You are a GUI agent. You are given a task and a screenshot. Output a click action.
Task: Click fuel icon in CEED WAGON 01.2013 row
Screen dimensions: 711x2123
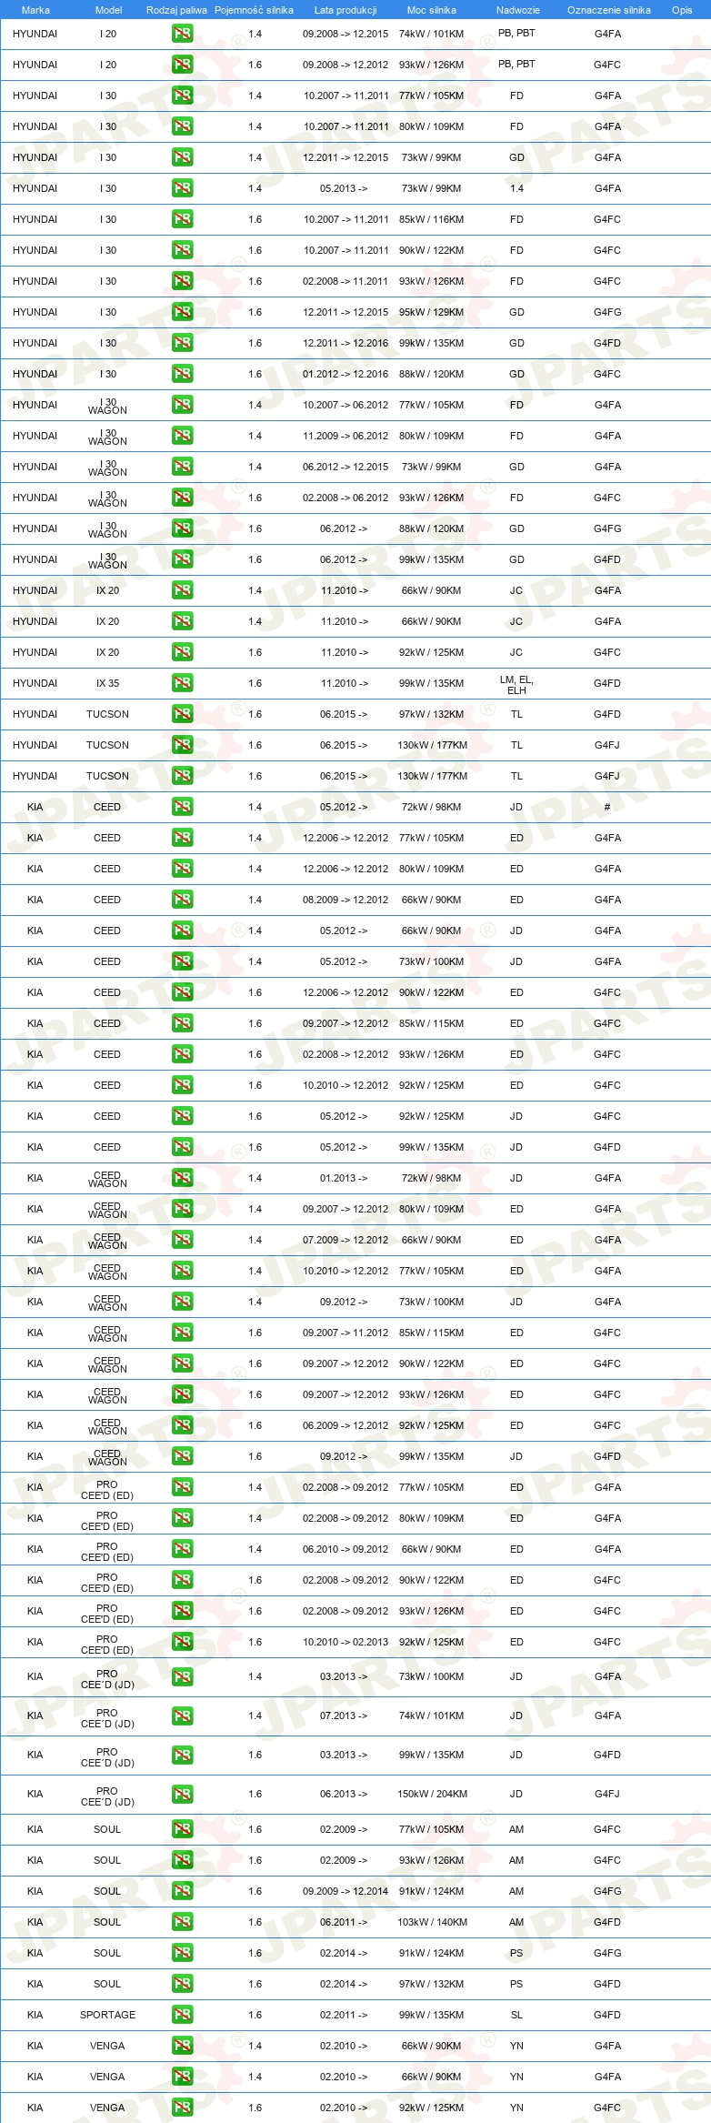click(x=183, y=1178)
